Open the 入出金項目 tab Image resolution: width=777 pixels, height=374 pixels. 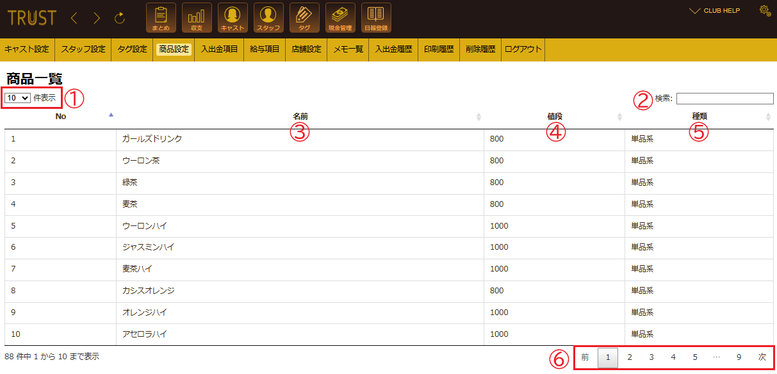pyautogui.click(x=219, y=49)
